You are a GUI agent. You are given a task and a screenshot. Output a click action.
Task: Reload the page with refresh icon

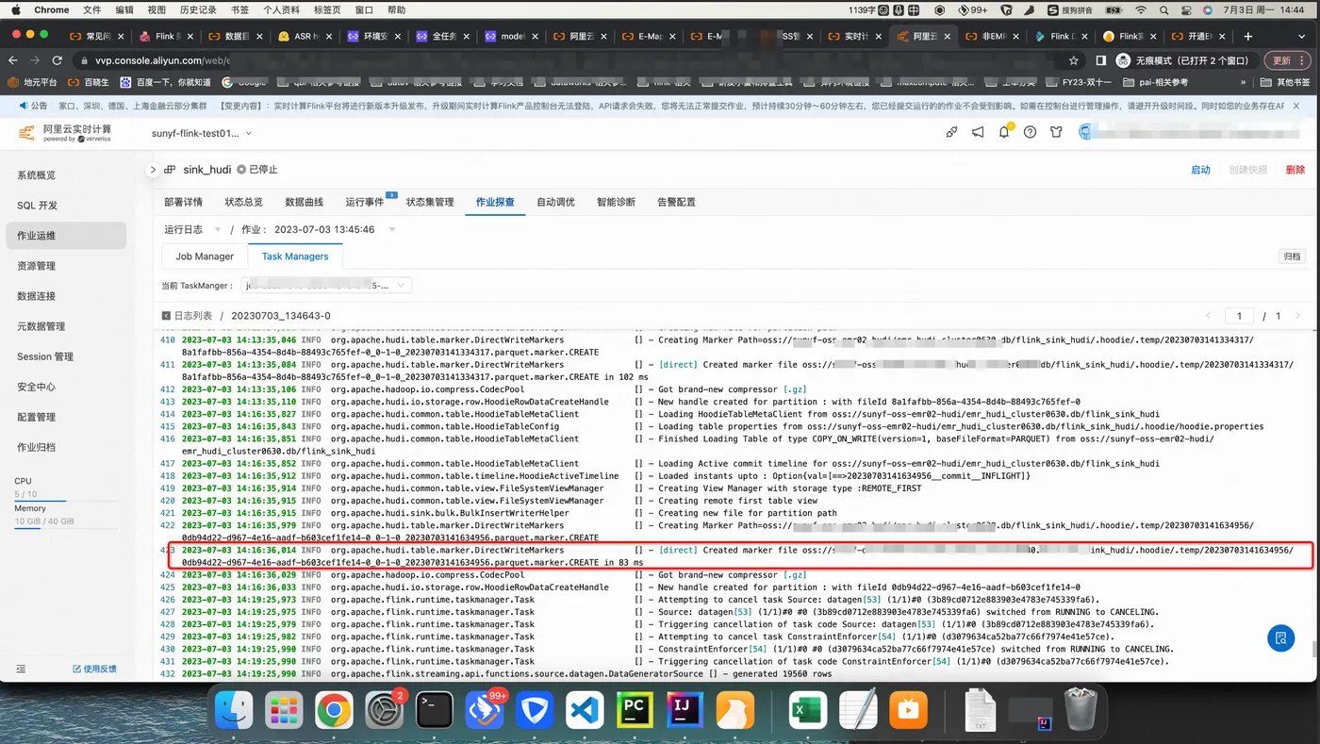[x=57, y=60]
